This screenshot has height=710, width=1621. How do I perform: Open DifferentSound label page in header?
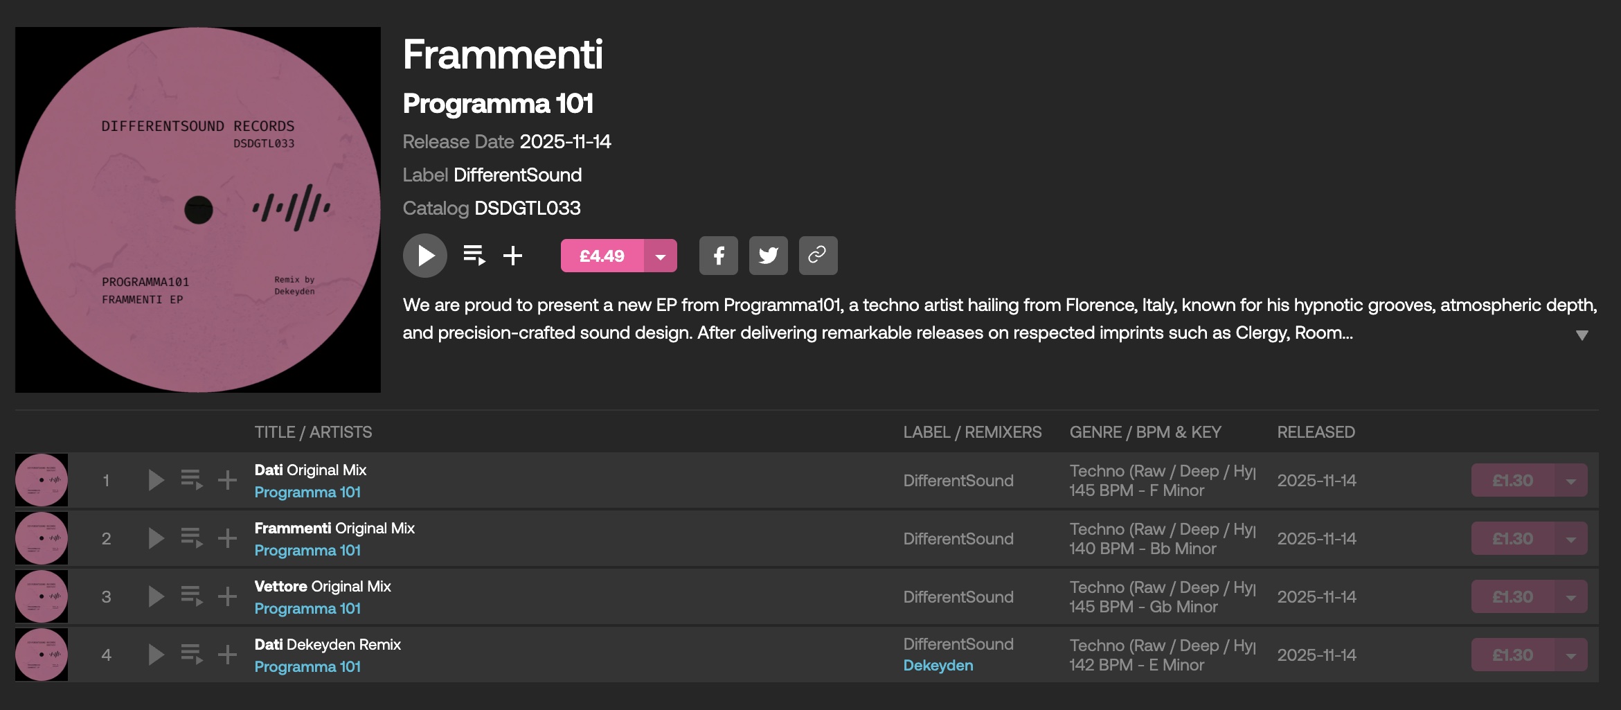[517, 175]
